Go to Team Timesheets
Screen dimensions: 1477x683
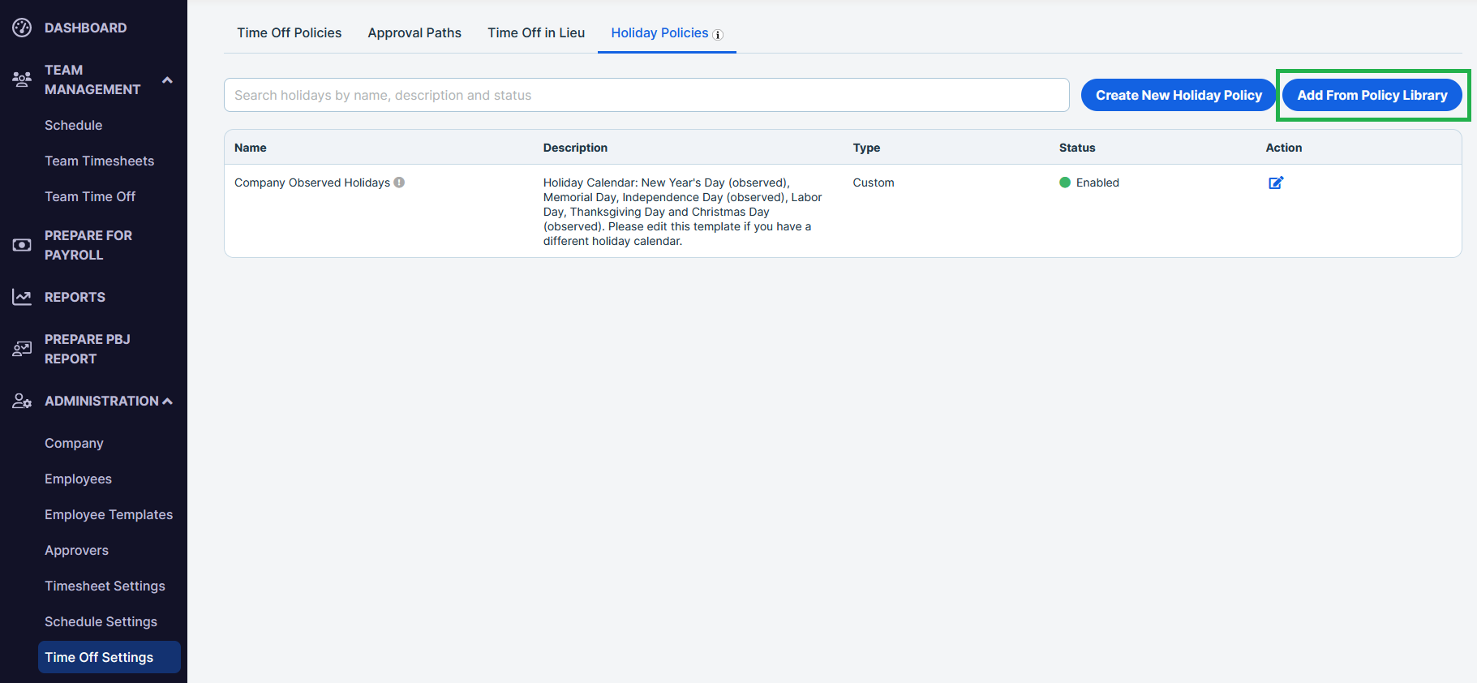99,161
